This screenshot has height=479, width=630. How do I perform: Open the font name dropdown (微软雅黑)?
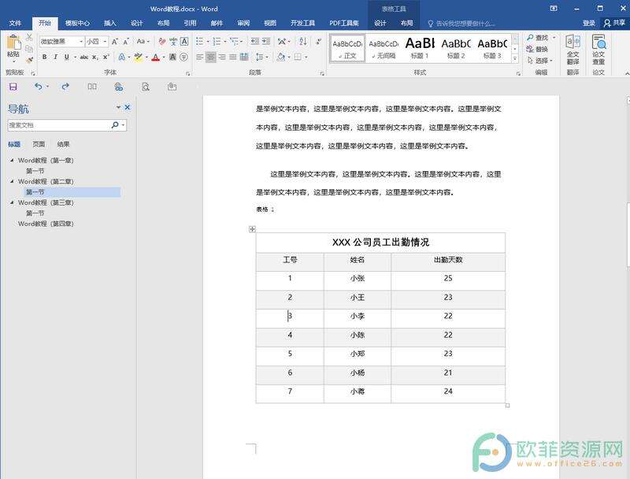click(81, 42)
